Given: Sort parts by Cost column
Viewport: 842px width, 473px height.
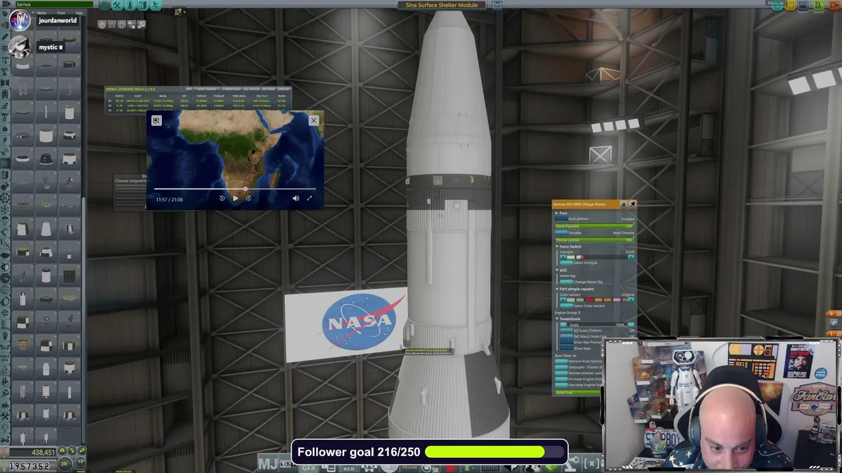Looking at the screenshot, I should pos(61,12).
